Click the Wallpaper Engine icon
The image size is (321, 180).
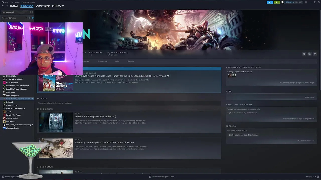(x=4, y=128)
